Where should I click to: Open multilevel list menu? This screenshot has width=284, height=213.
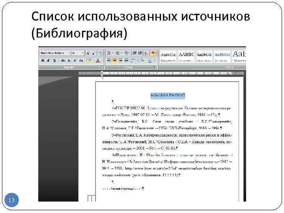pos(127,53)
